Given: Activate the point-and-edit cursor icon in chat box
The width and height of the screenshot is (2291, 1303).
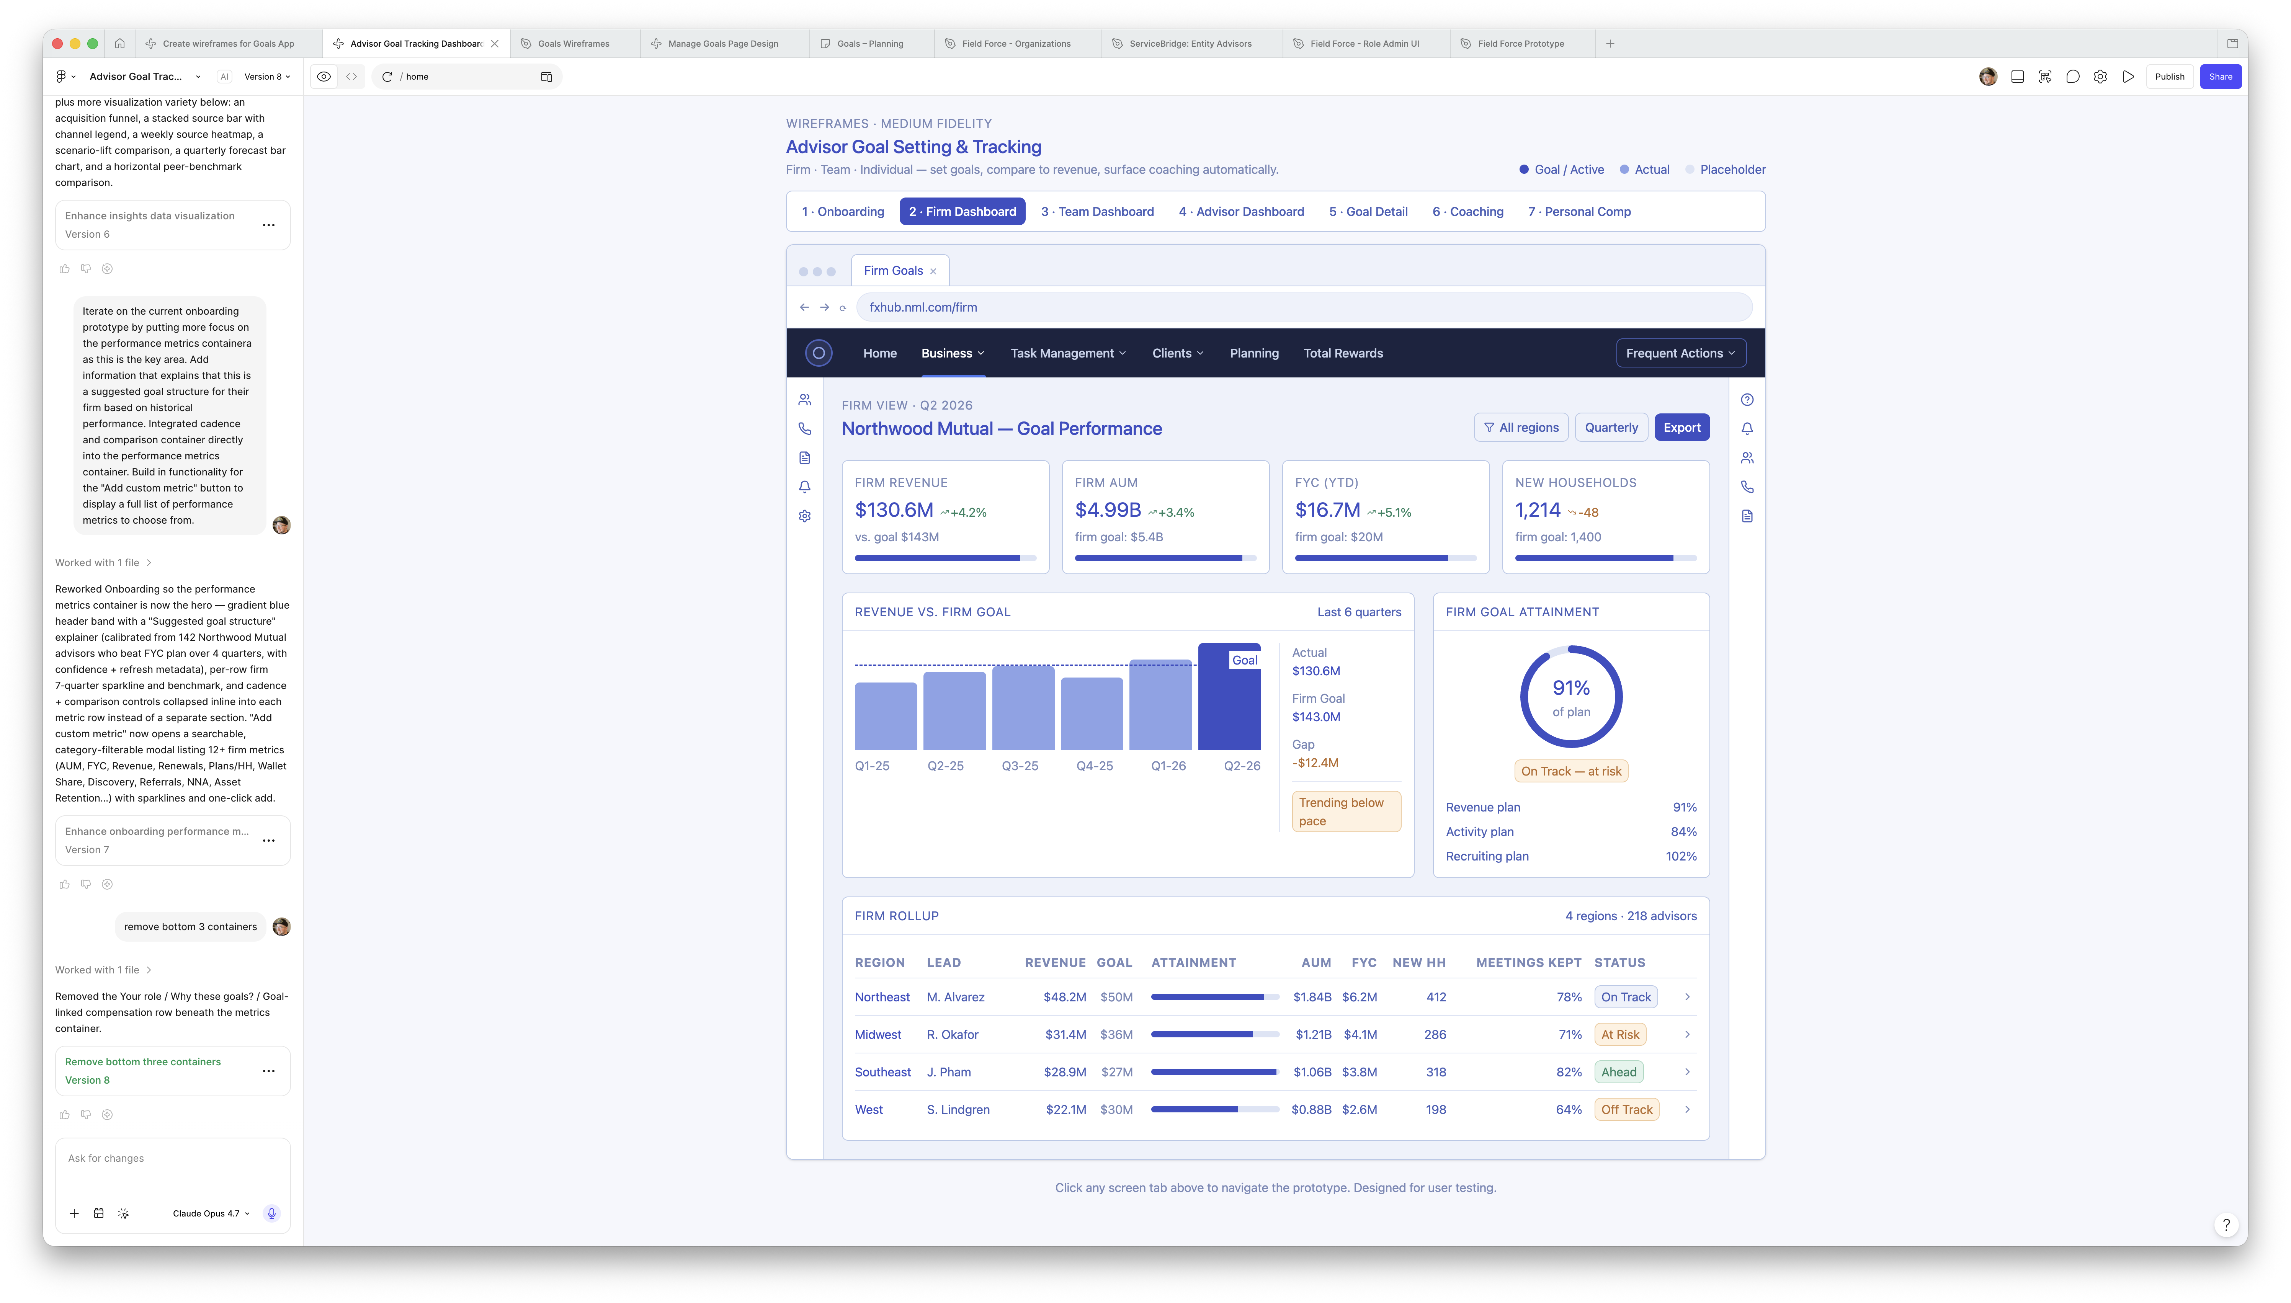Looking at the screenshot, I should pos(124,1213).
